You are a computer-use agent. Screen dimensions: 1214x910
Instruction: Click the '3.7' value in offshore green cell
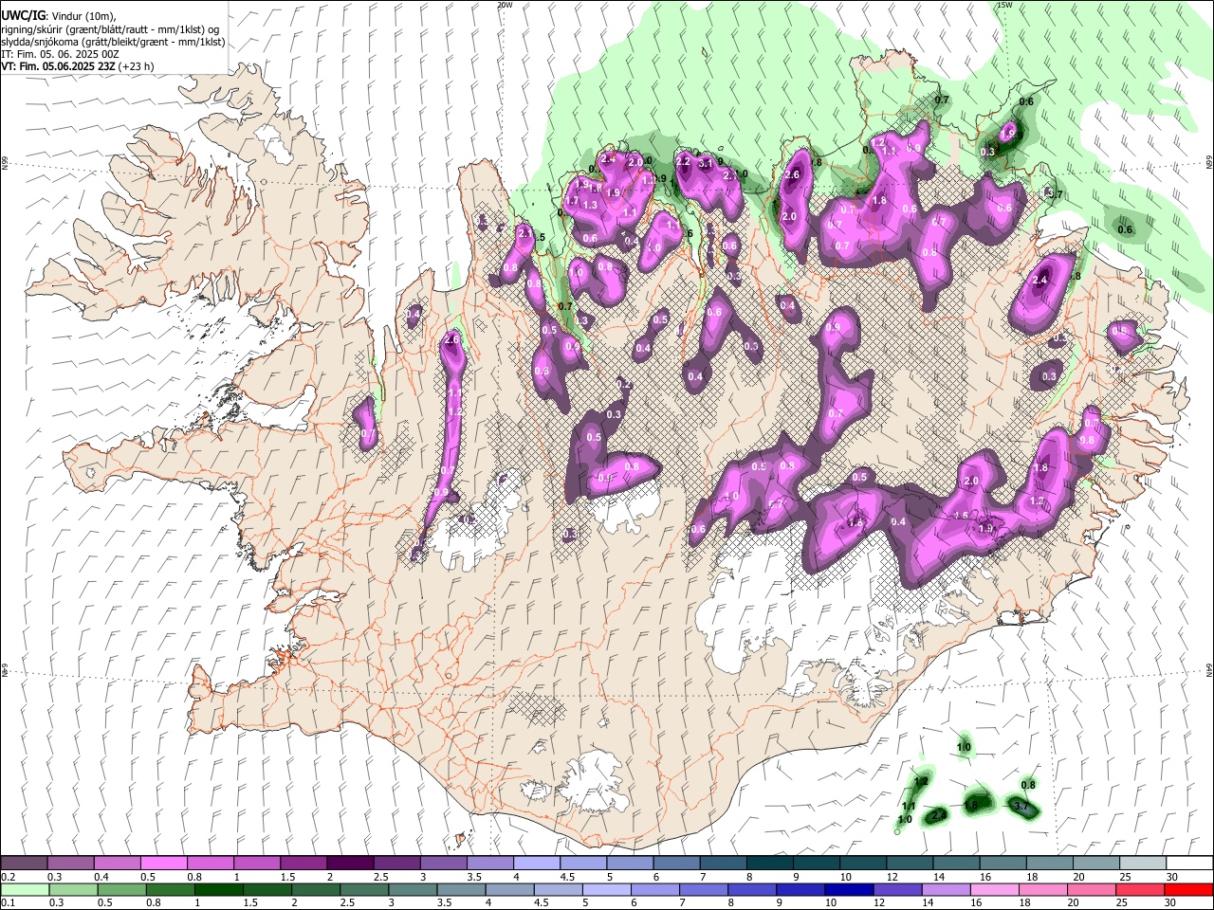click(1021, 807)
